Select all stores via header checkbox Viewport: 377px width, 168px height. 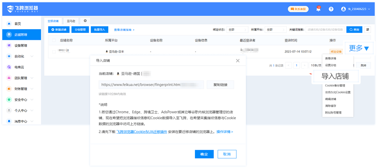tap(54, 40)
